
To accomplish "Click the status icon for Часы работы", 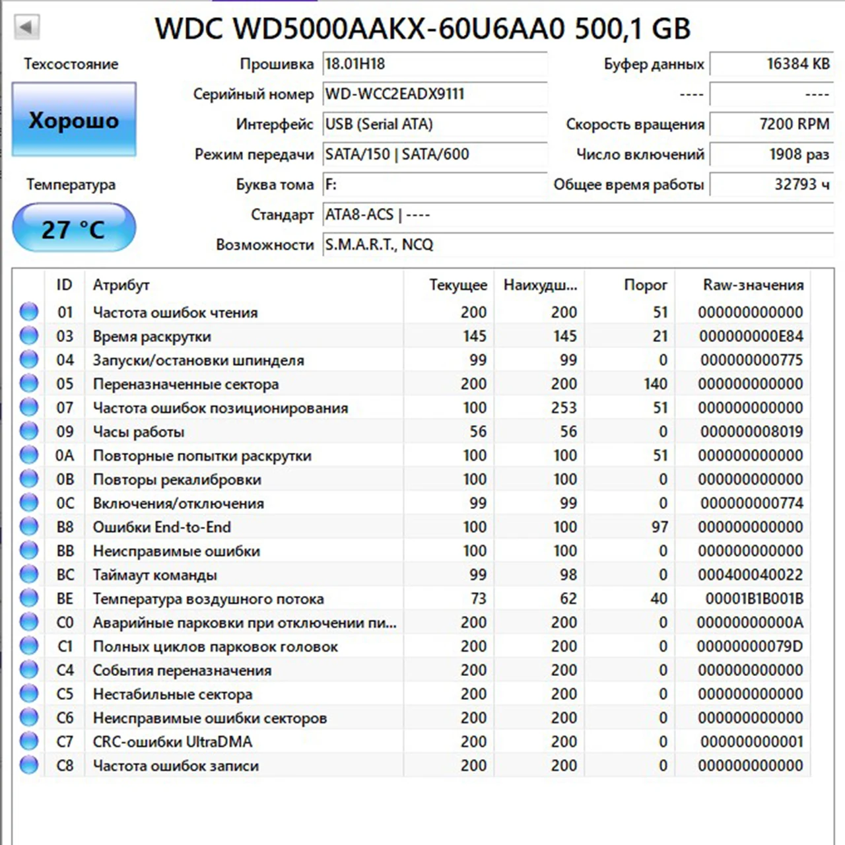I will [x=29, y=431].
